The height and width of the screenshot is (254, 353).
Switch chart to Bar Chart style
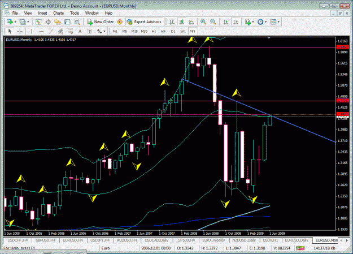tap(172, 22)
